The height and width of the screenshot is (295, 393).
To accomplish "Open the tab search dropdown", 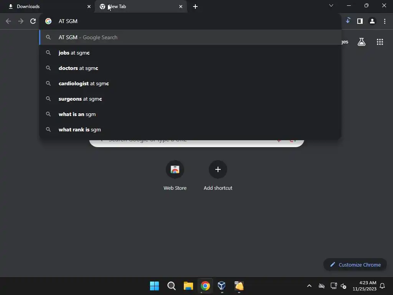I will coord(331,5).
